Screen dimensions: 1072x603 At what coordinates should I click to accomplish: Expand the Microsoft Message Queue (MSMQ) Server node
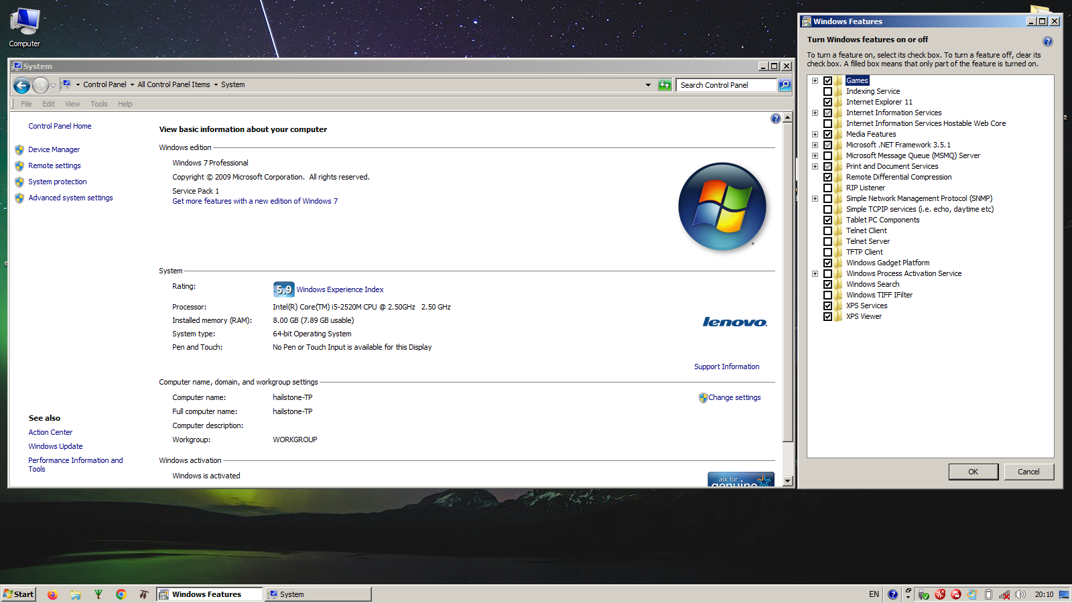point(815,155)
